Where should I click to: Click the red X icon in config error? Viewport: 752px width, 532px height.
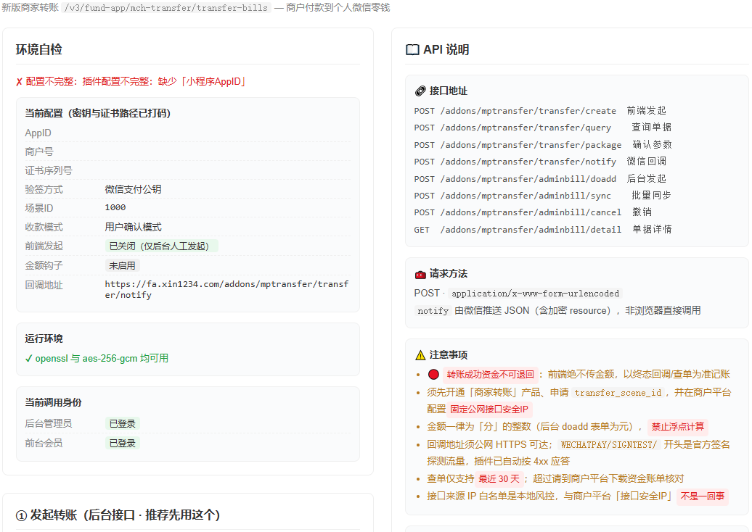[19, 82]
